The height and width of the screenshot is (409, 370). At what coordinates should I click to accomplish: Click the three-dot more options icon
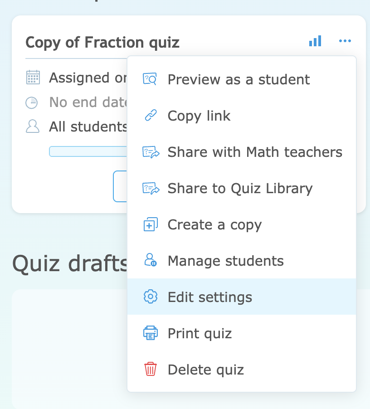tap(345, 41)
